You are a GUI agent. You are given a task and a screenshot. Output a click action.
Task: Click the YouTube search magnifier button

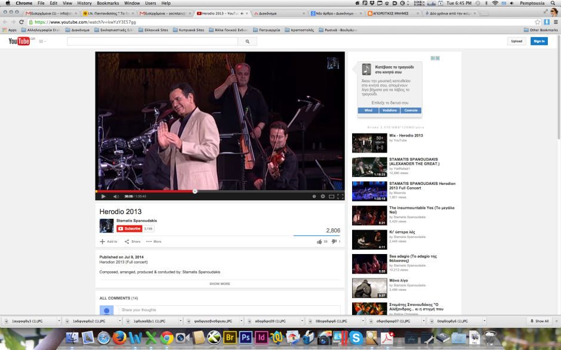coord(247,41)
